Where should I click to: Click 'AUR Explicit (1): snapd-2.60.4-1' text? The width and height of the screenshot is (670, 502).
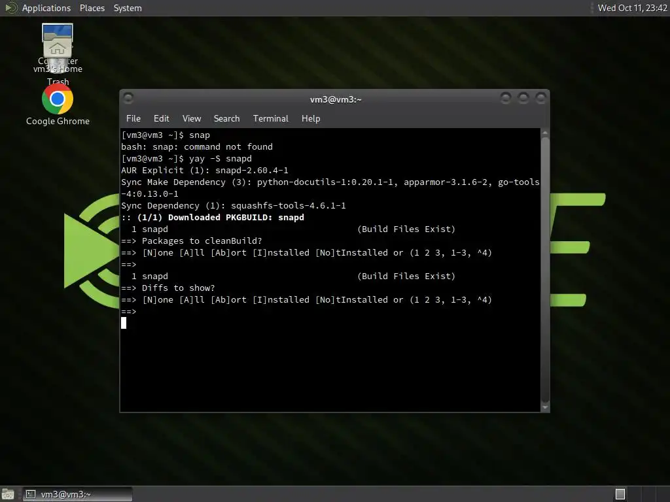tap(205, 171)
